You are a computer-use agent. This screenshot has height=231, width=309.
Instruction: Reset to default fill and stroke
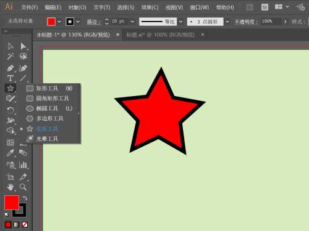(x=7, y=214)
